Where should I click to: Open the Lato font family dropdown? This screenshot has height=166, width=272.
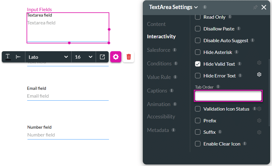click(x=48, y=57)
